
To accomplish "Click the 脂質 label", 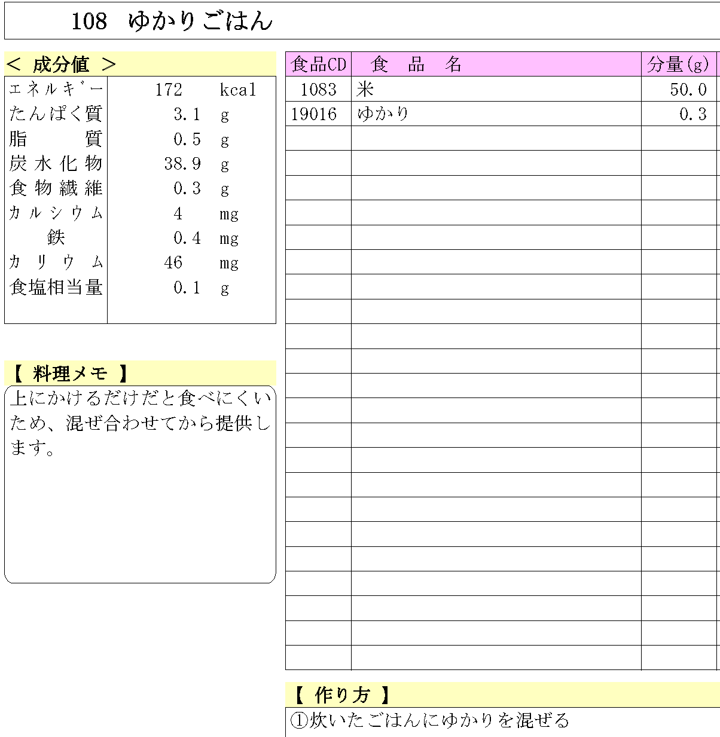I will pos(54,139).
